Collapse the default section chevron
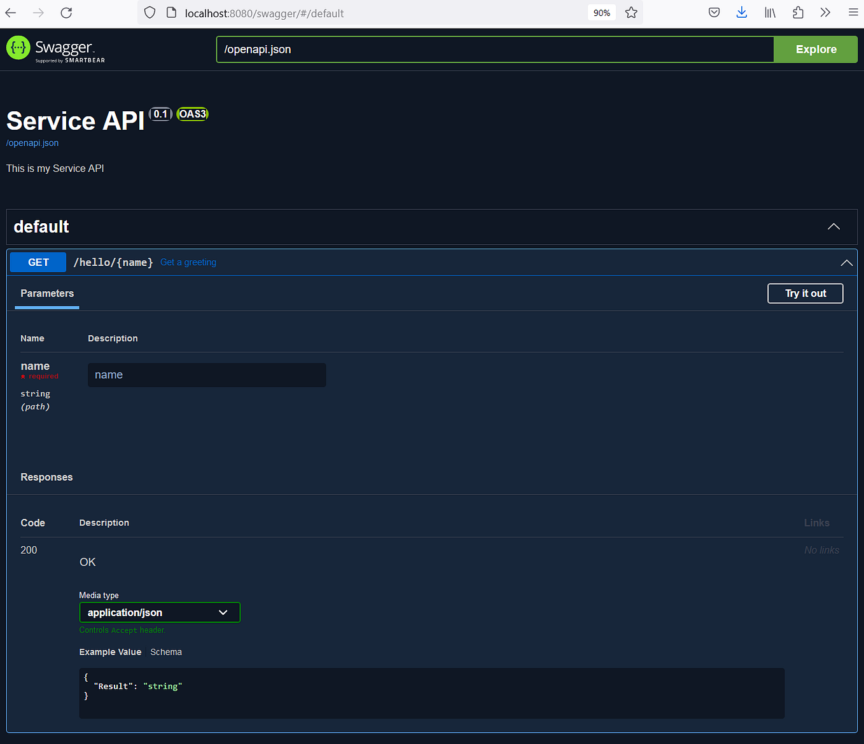Screen dimensions: 864x744 (833, 226)
